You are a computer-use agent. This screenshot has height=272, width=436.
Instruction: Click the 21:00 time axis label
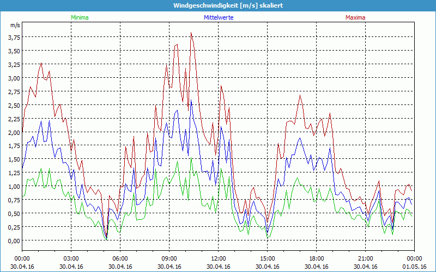[x=365, y=259]
